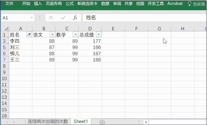Select column E header
Image resolution: width=207 pixels, height=125 pixels.
point(113,28)
